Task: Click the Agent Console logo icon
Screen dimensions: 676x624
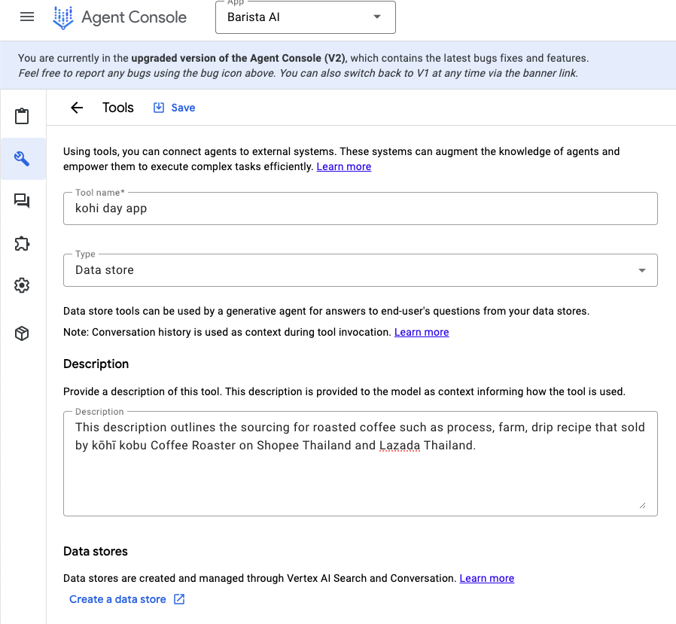Action: (63, 17)
